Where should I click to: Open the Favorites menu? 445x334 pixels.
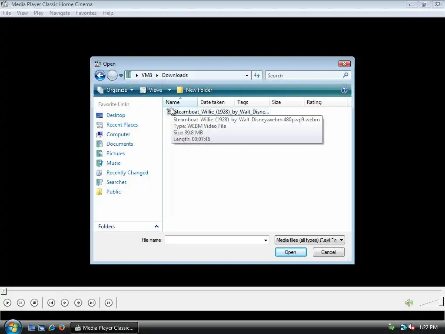[x=86, y=13]
